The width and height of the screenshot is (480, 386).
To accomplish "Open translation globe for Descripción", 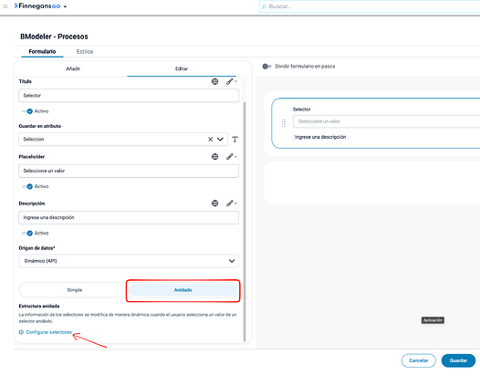I will pos(214,203).
